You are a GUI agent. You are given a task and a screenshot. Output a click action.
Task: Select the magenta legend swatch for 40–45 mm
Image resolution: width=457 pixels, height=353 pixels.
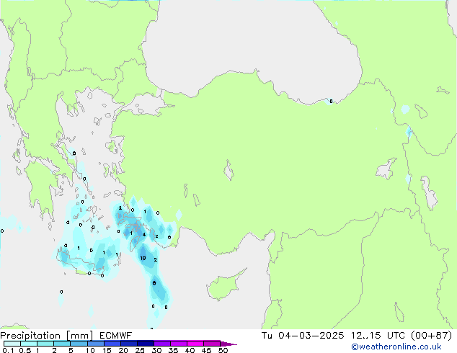(195, 344)
